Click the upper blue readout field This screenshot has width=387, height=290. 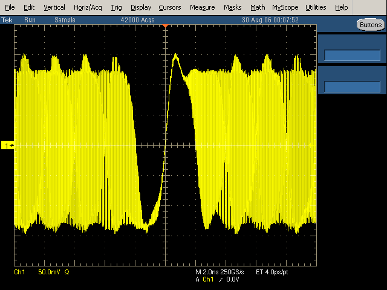[352, 56]
